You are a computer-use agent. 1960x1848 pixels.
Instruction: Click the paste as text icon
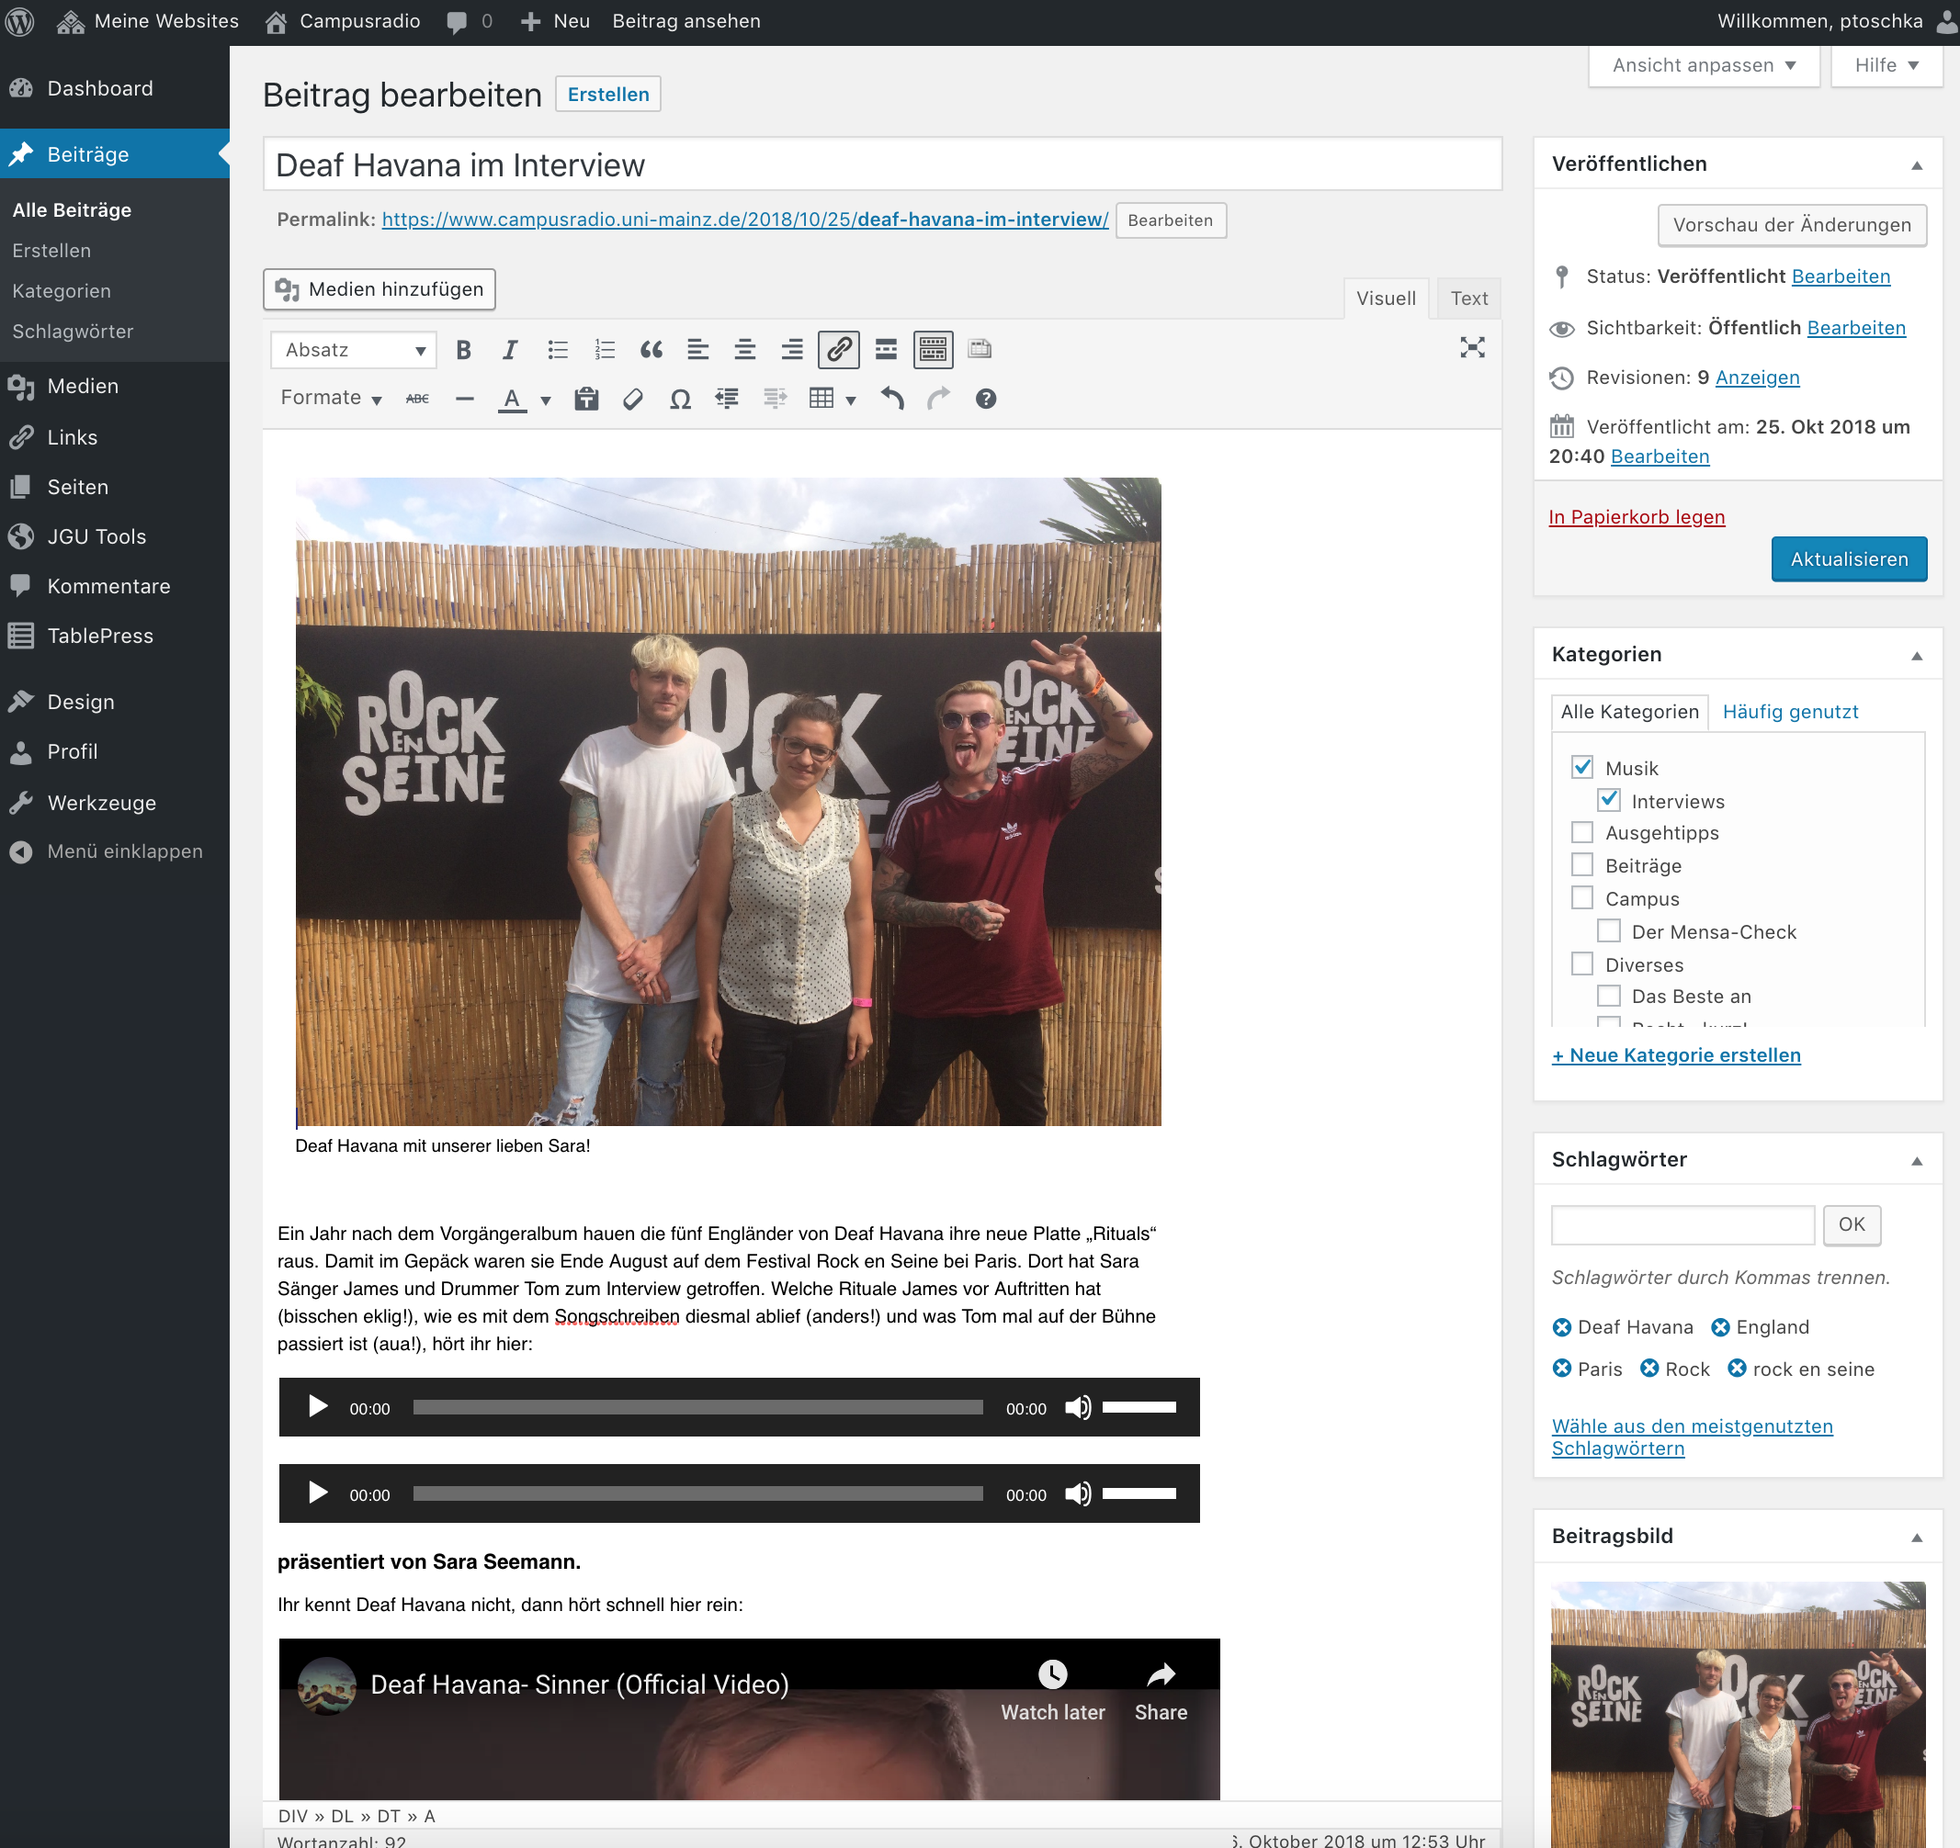586,400
